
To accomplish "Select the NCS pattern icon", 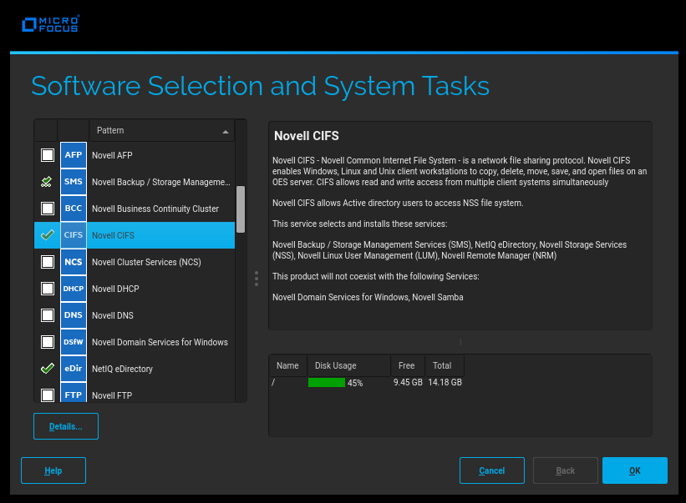I will 74,262.
